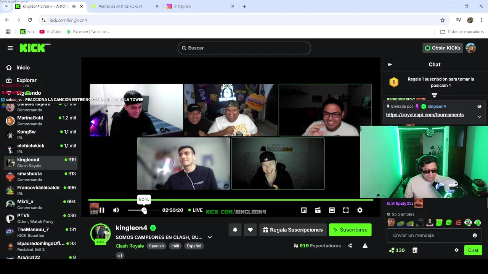Expand the stream title chevron
Image resolution: width=488 pixels, height=274 pixels.
(210, 237)
